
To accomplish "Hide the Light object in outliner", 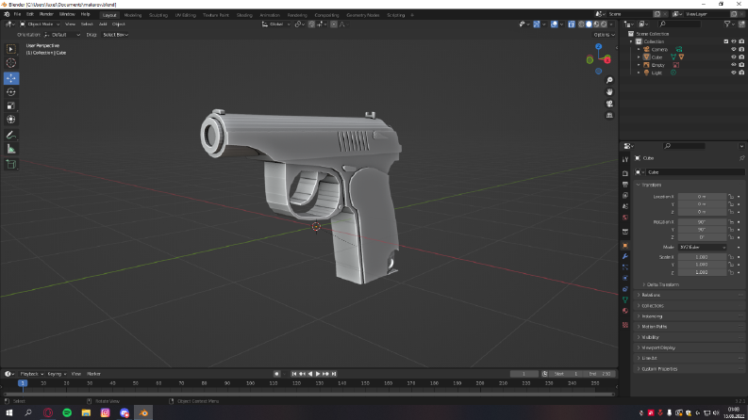I will coord(733,73).
